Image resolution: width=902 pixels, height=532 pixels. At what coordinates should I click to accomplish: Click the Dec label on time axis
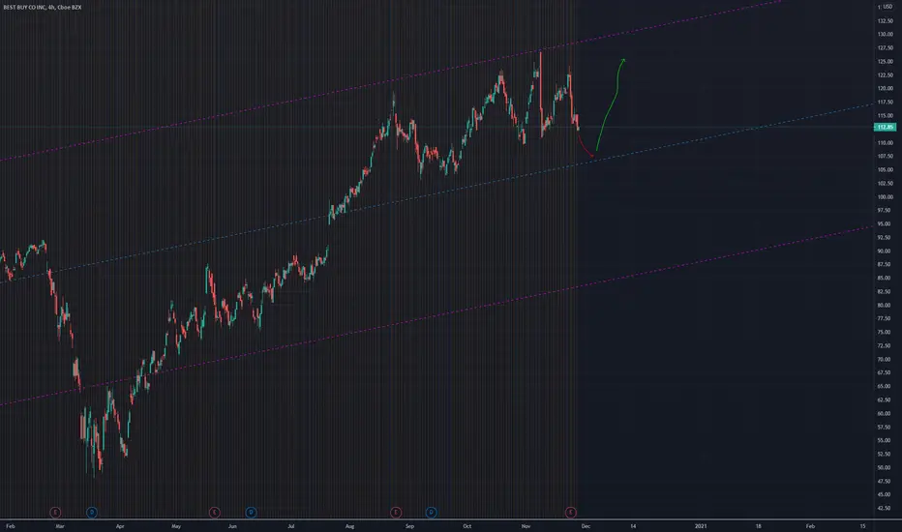point(586,526)
